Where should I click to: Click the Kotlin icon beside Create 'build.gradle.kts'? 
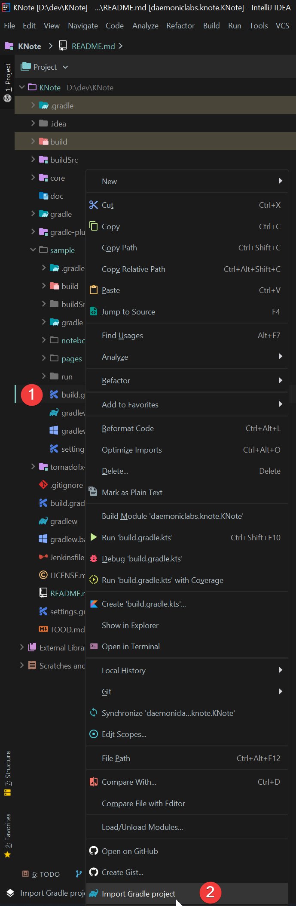pyautogui.click(x=94, y=604)
